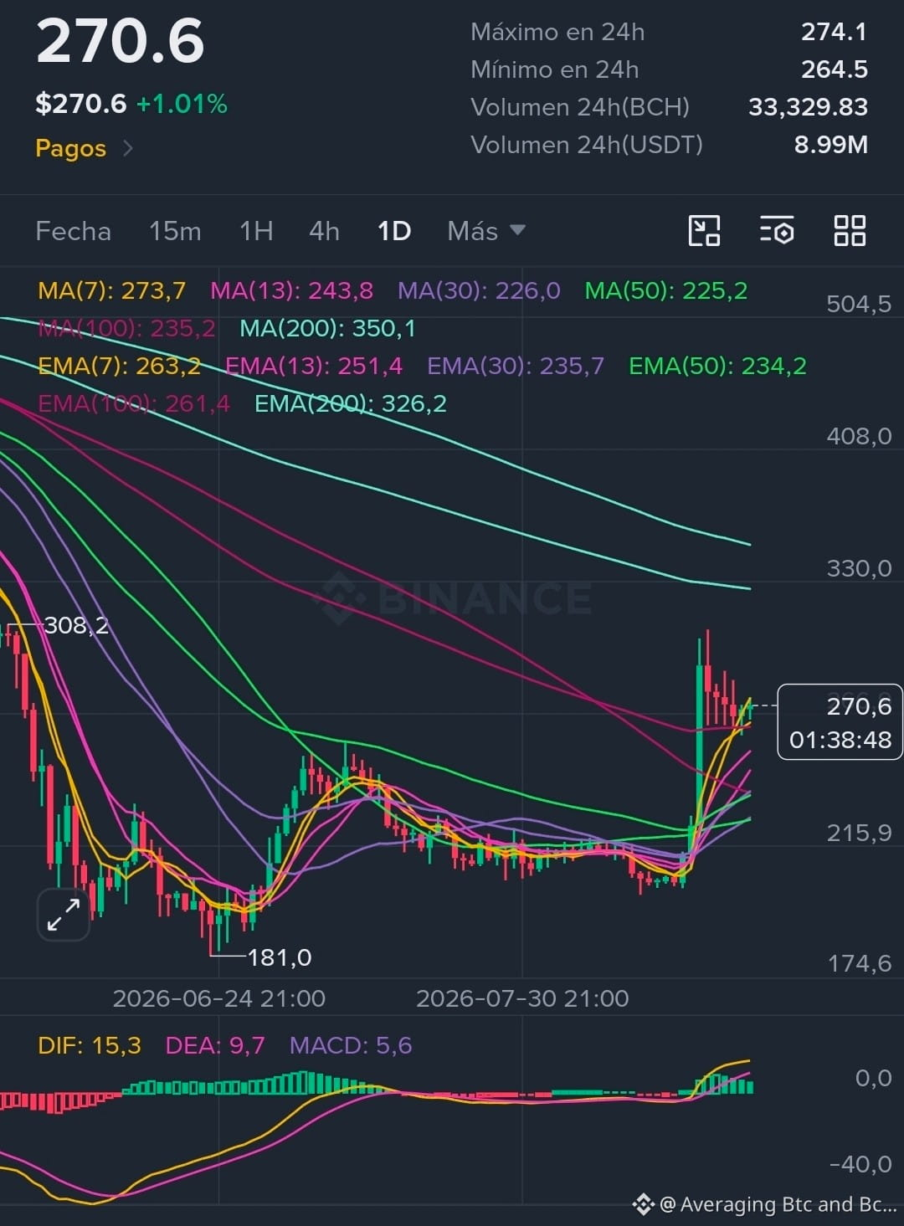Tap the EMA(200): 326,2 label
This screenshot has height=1226, width=904.
click(x=351, y=403)
